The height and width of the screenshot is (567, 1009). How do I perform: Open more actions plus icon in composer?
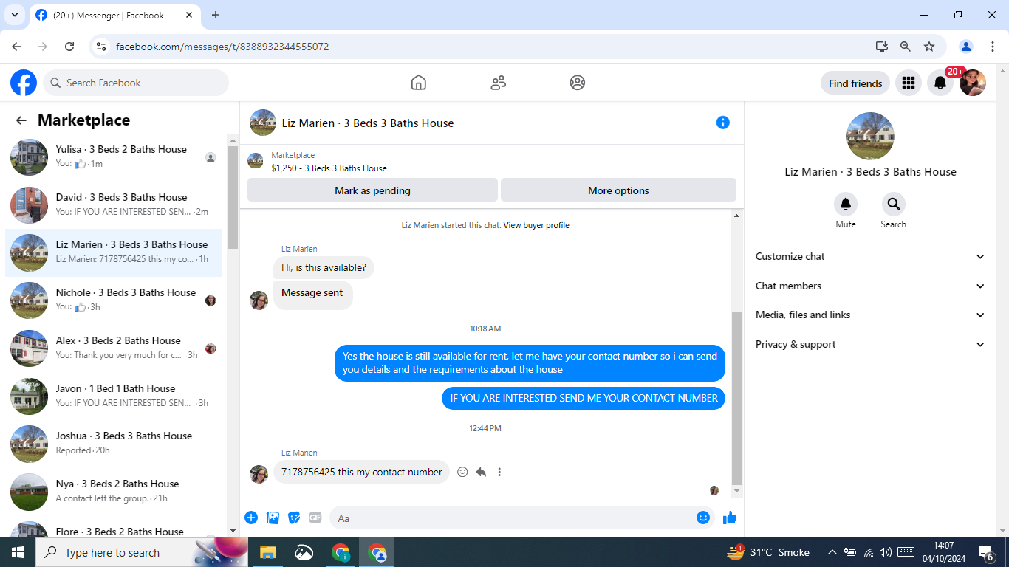click(x=251, y=518)
